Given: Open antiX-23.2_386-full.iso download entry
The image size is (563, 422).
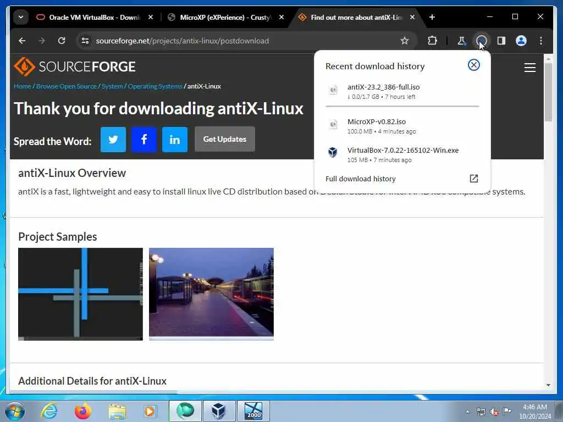Looking at the screenshot, I should click(x=402, y=92).
